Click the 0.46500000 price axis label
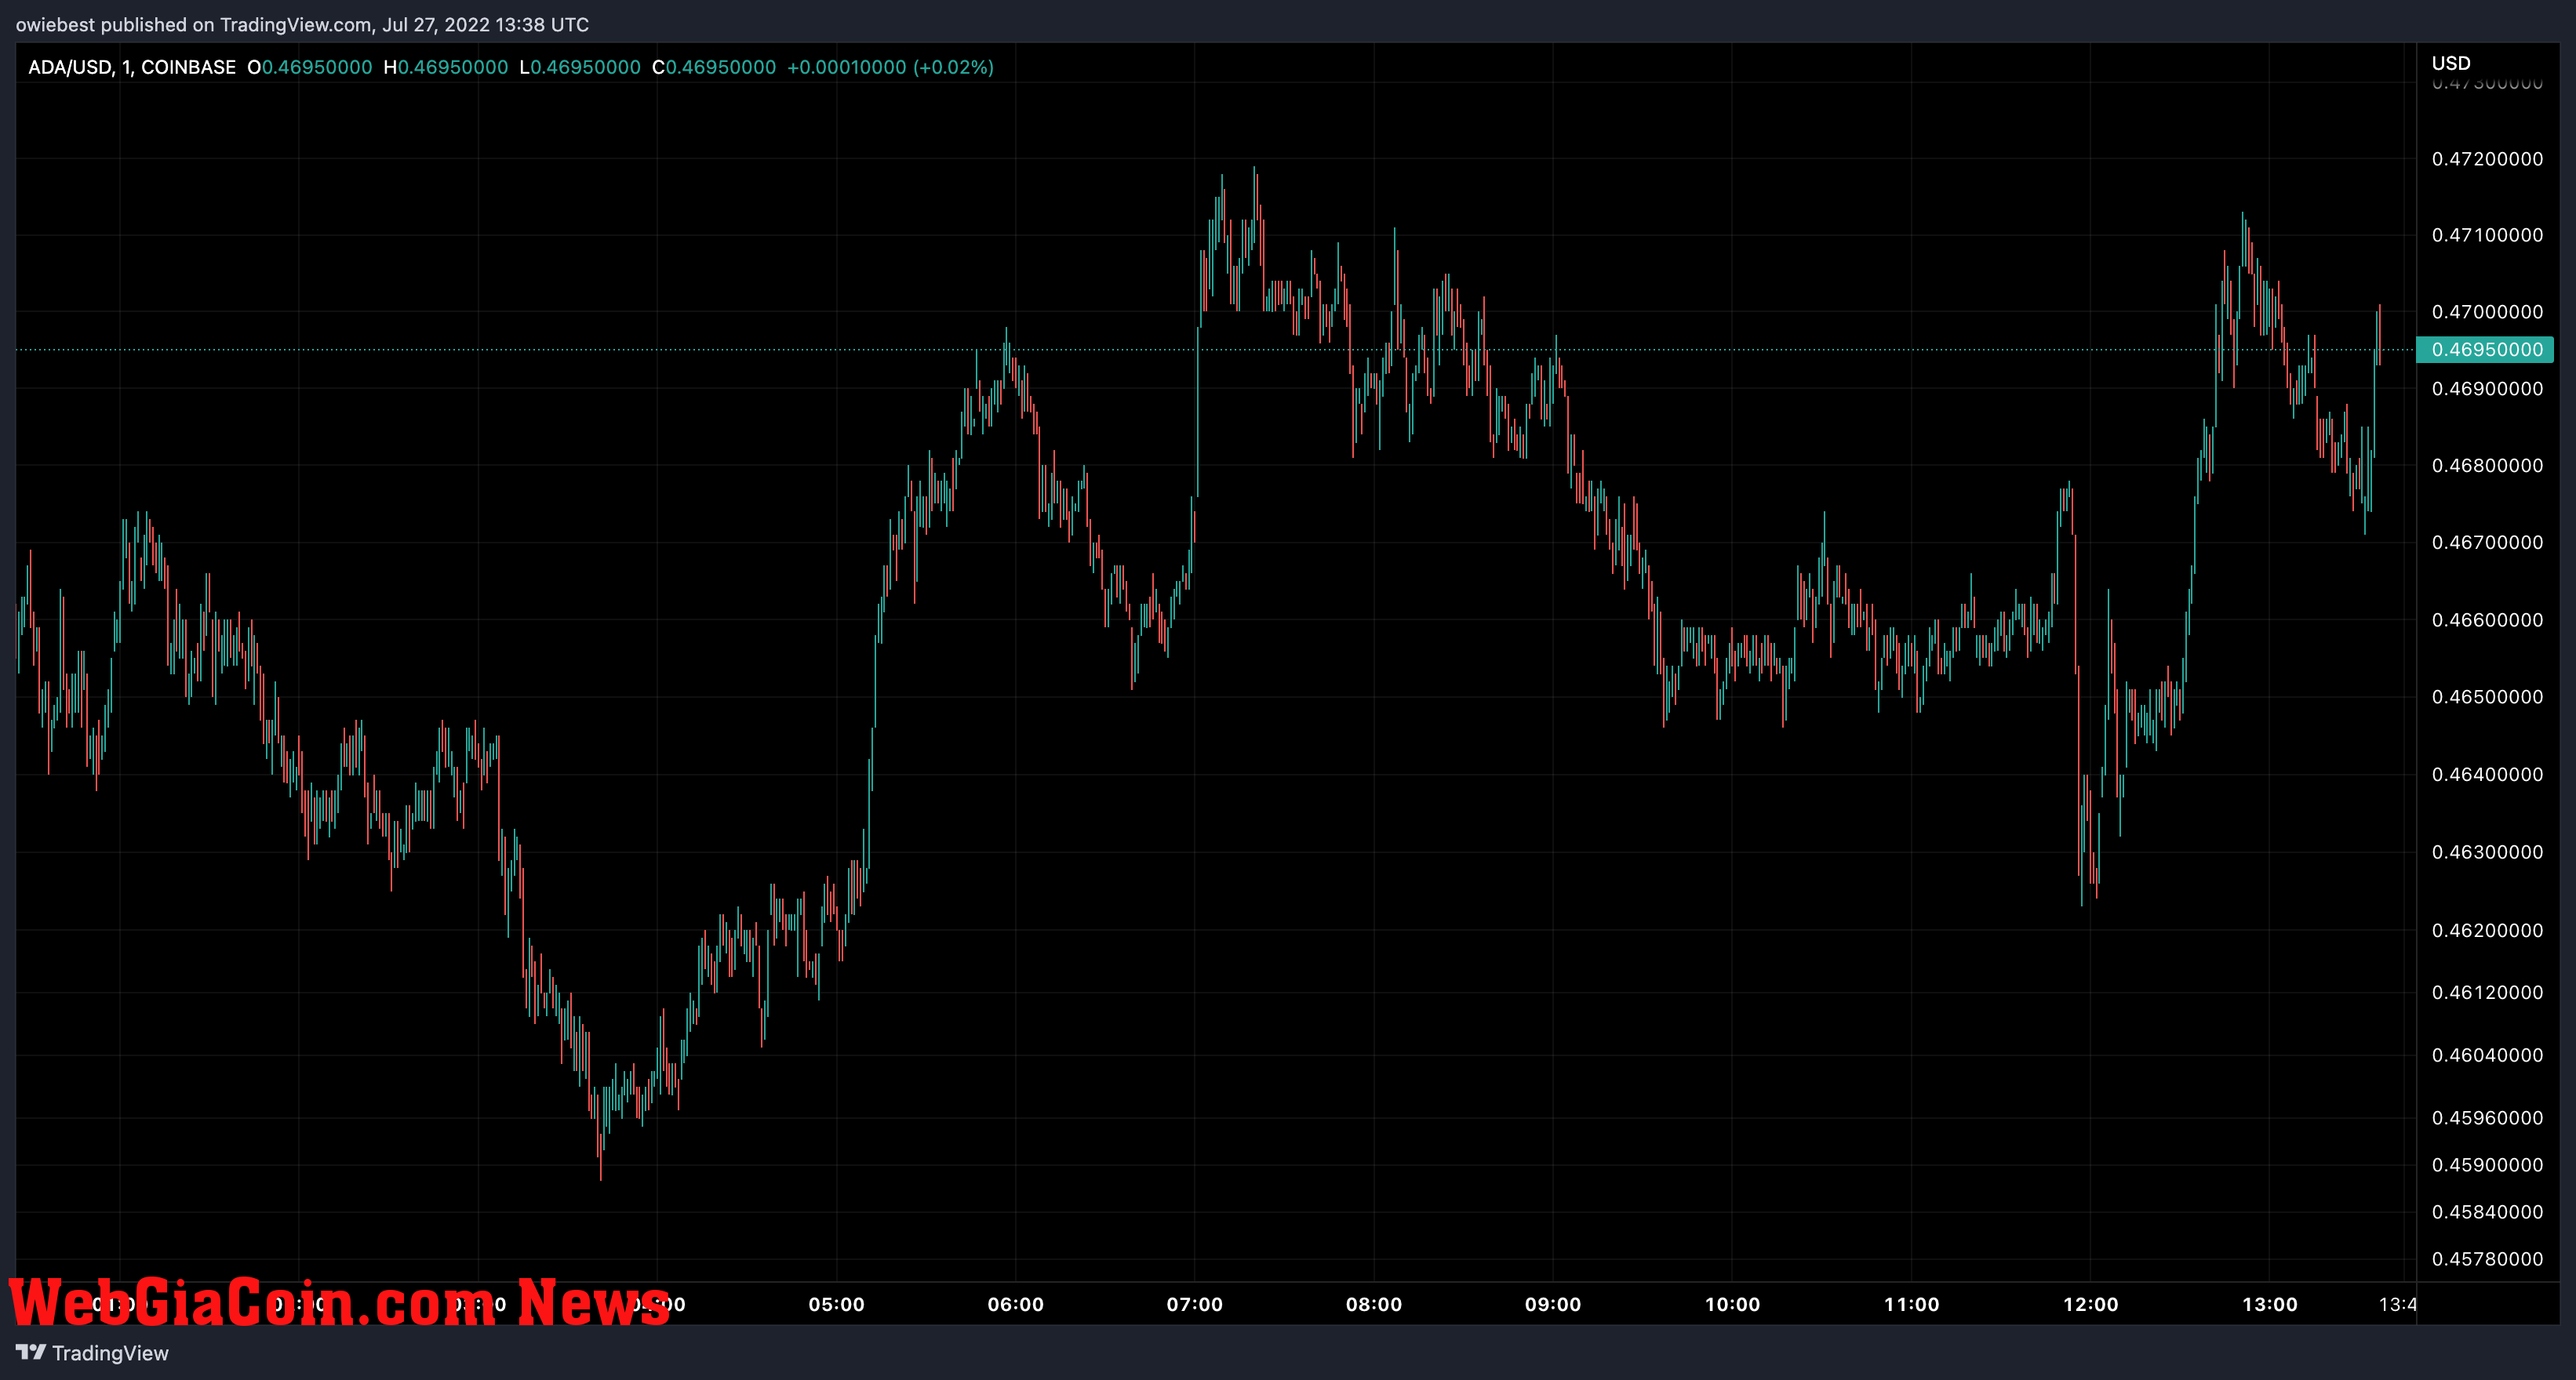The image size is (2576, 1380). click(2487, 696)
